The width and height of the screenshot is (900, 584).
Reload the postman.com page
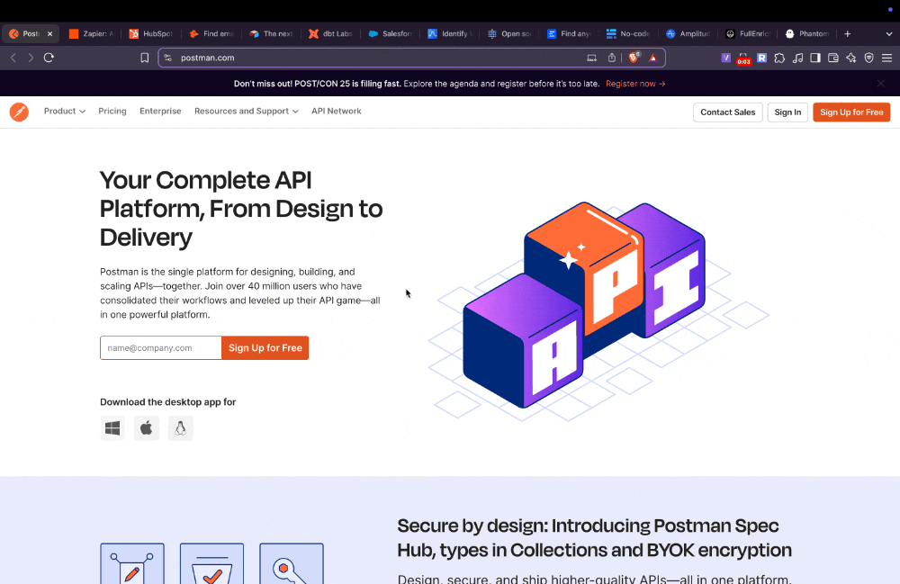pos(49,58)
